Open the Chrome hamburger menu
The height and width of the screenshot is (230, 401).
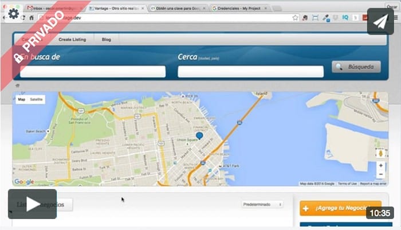tap(396, 18)
